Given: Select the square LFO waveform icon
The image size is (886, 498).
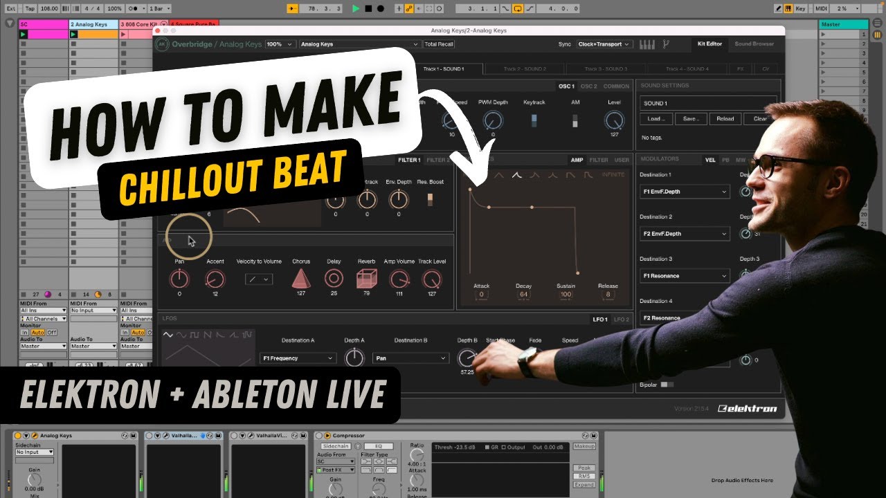Looking at the screenshot, I should coord(195,335).
